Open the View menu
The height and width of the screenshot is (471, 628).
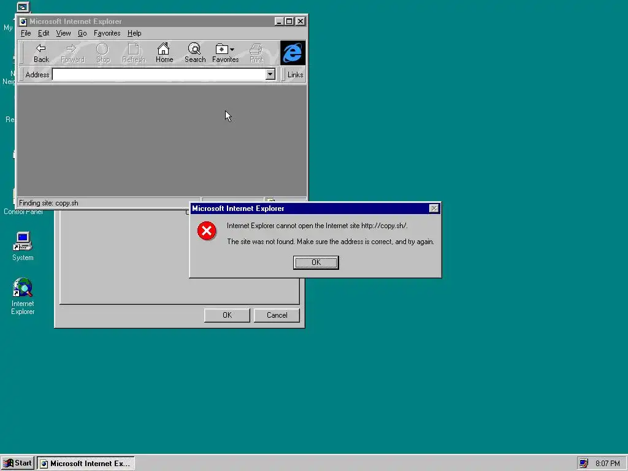coord(63,33)
